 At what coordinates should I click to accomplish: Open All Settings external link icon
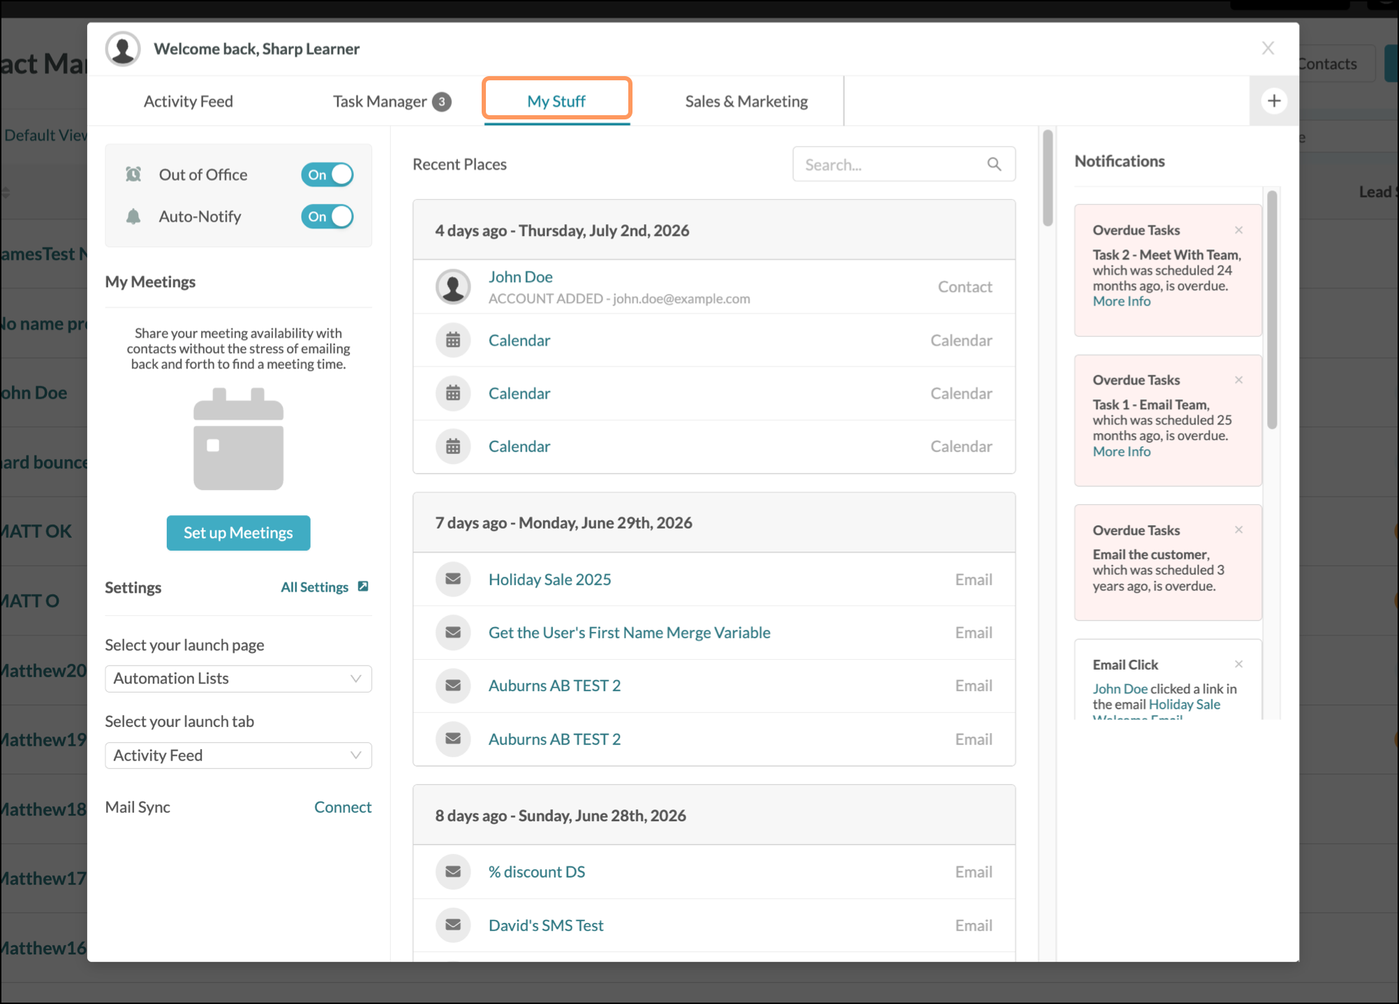[x=363, y=586]
